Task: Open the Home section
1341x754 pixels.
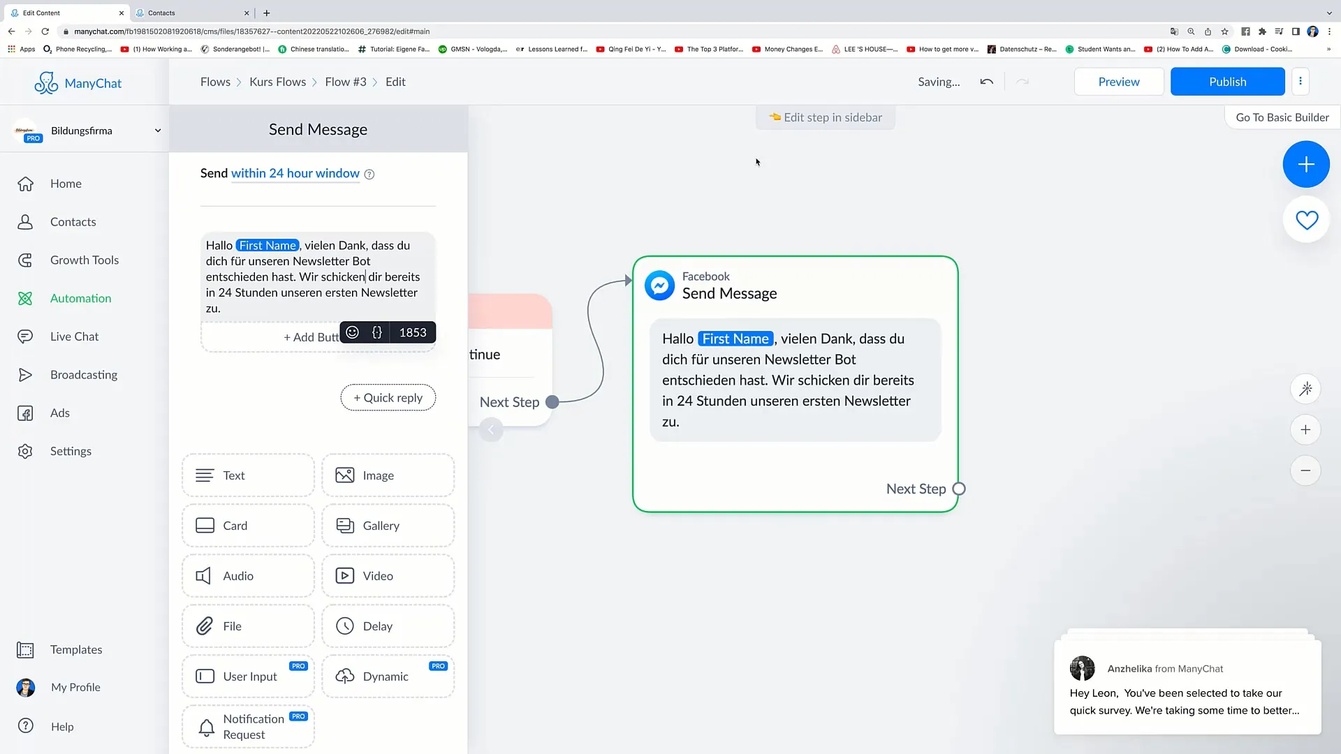Action: pyautogui.click(x=66, y=184)
